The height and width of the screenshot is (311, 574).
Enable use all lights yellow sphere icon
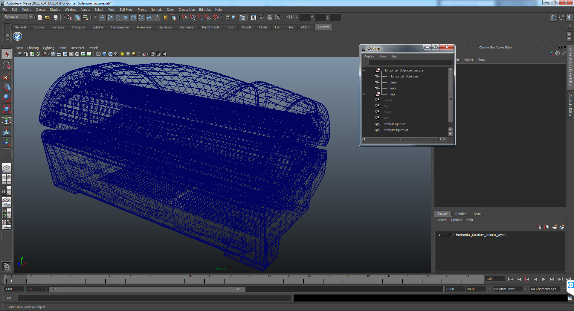122,54
